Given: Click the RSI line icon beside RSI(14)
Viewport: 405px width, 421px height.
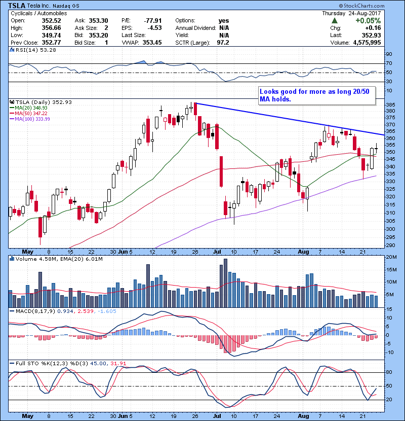Looking at the screenshot, I should click(x=12, y=50).
